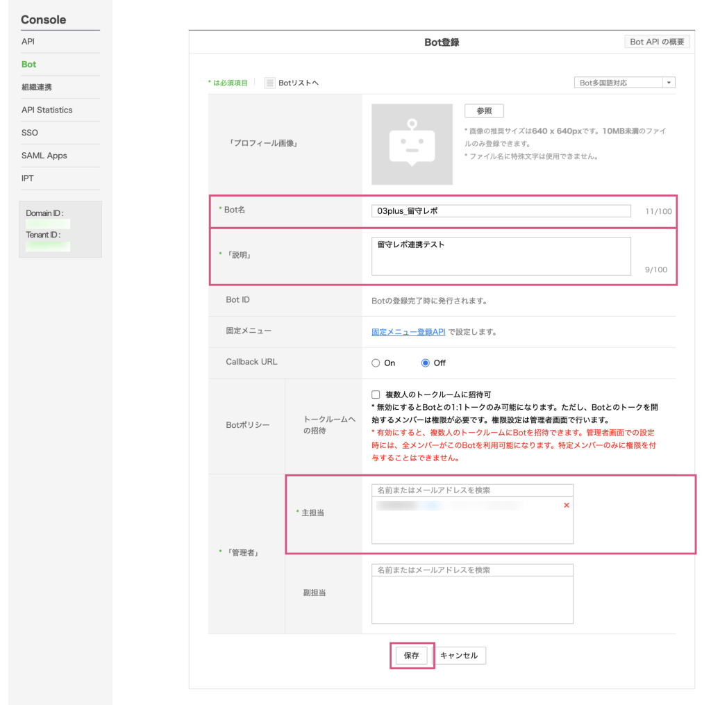Select the Callback URL Off radio button
Viewport: 711px width, 705px height.
(x=426, y=363)
